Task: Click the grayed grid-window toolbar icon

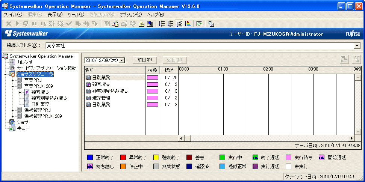Action: (107, 24)
